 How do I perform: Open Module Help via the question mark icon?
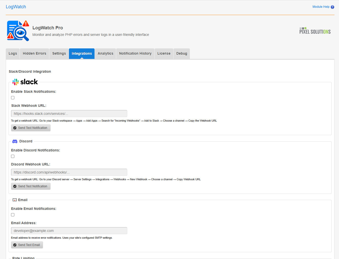coord(332,7)
